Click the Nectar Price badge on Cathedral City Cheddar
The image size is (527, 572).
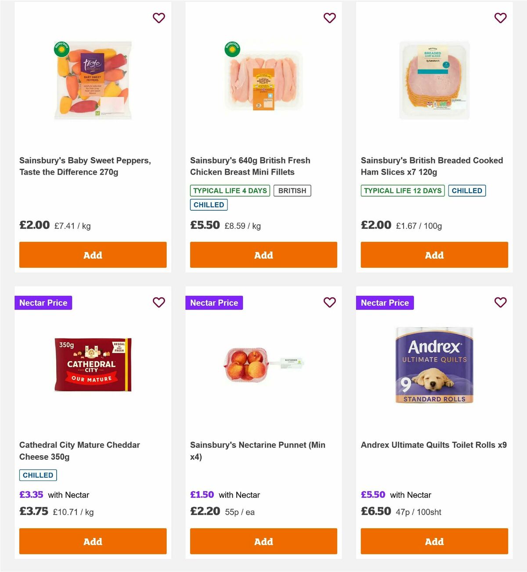43,302
